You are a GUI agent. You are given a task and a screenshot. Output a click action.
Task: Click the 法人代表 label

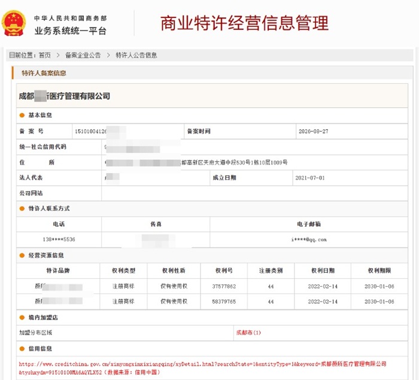click(31, 178)
